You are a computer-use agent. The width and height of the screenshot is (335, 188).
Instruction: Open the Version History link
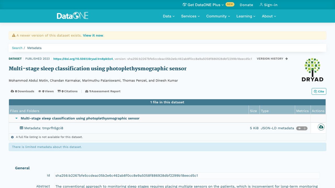click(272, 59)
